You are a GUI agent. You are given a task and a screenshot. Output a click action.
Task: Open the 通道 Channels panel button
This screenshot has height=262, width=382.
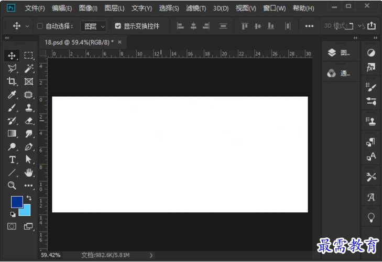(339, 73)
